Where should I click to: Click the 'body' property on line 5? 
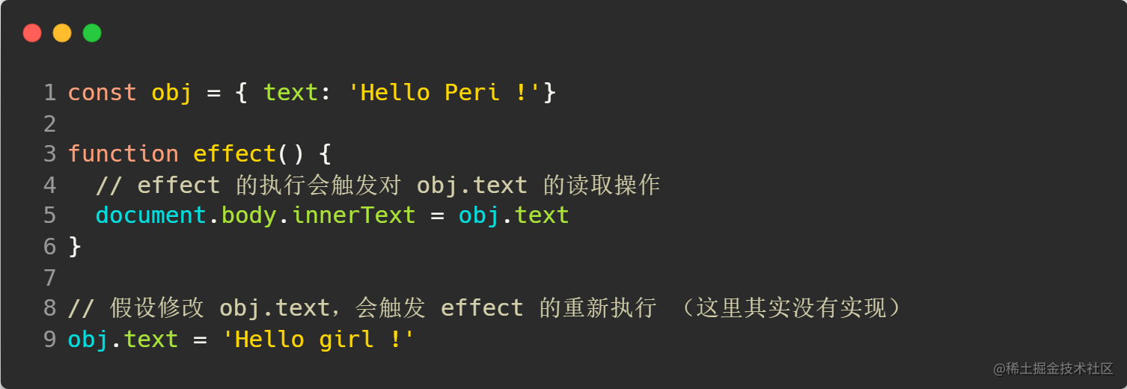pos(248,215)
